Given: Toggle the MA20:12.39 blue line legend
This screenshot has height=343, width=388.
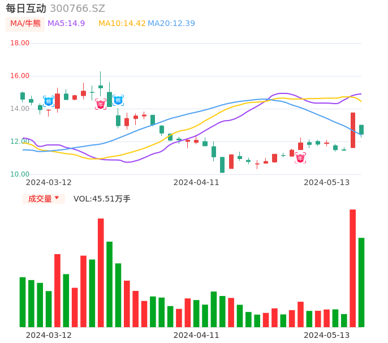Looking at the screenshot, I should (171, 23).
